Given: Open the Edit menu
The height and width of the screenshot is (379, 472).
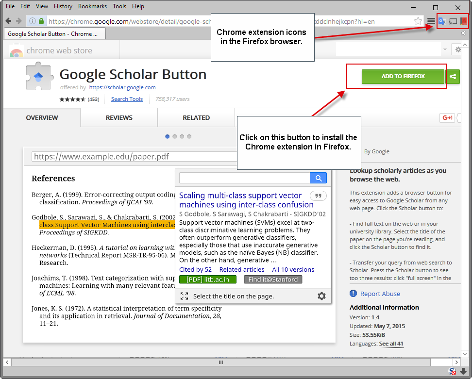Looking at the screenshot, I should (25, 6).
